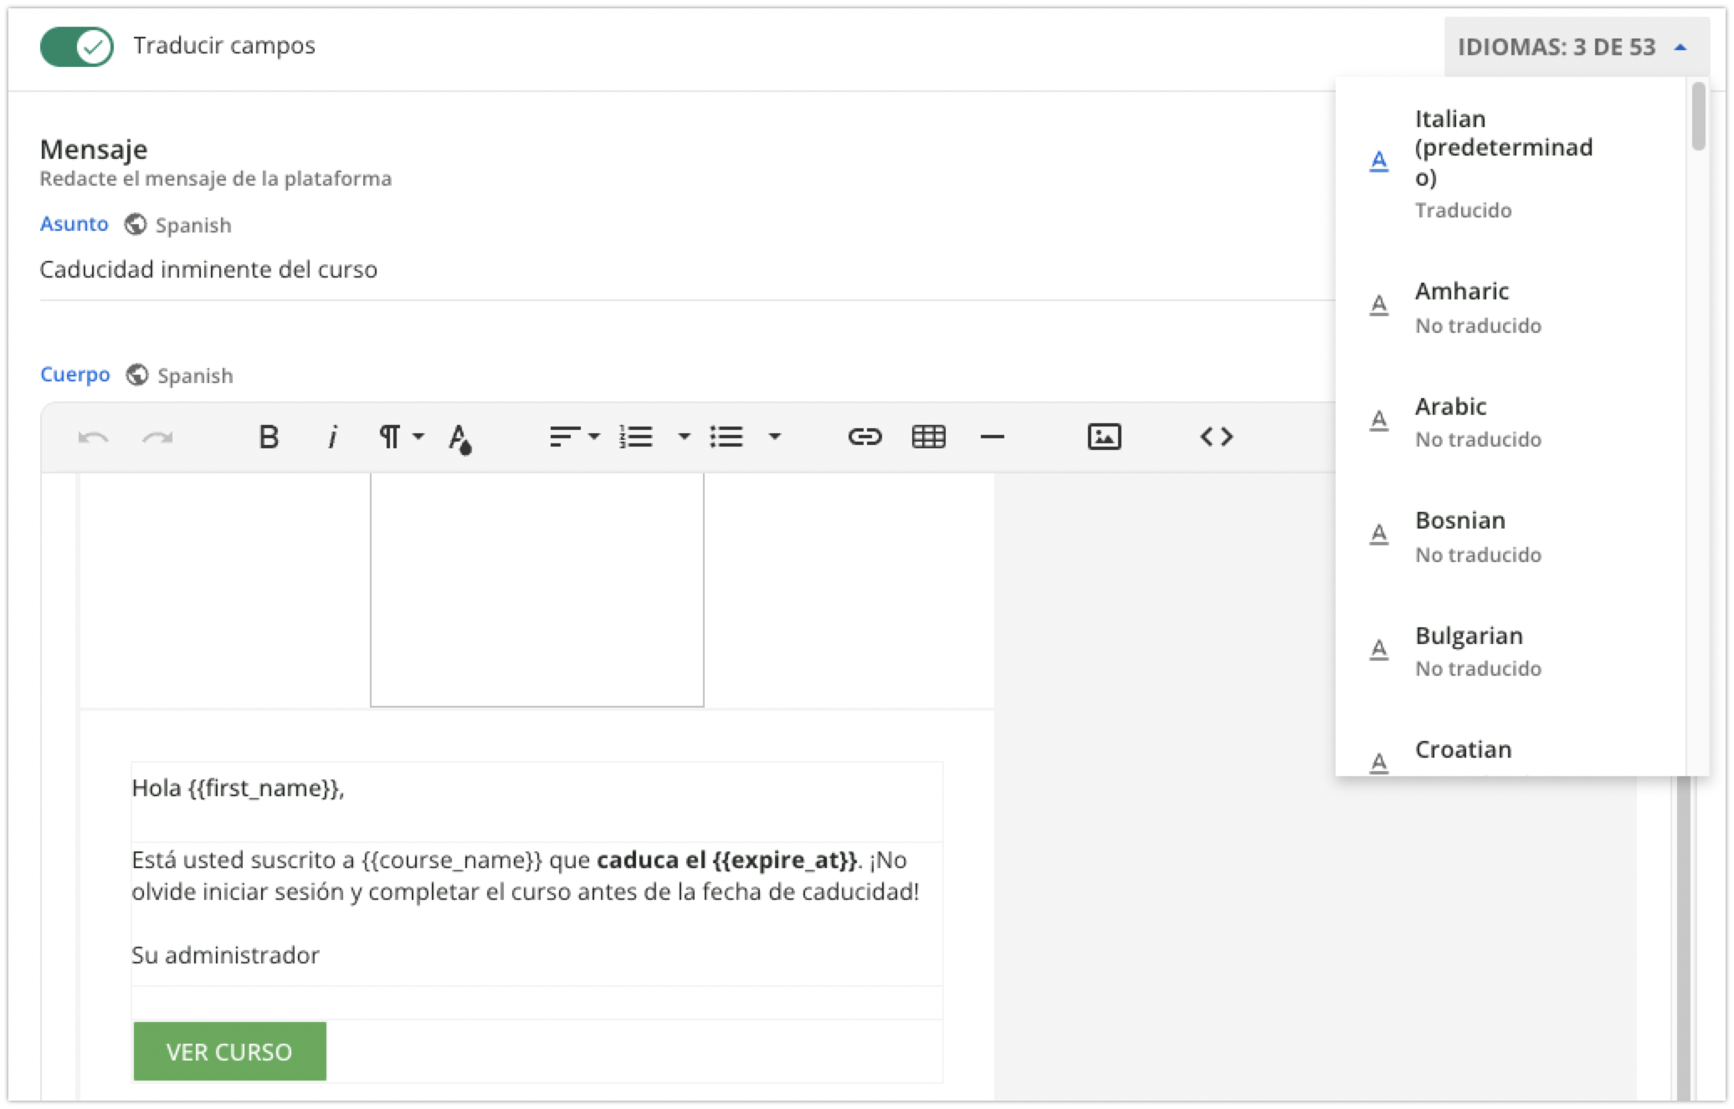Expand ordered list options arrow

684,437
